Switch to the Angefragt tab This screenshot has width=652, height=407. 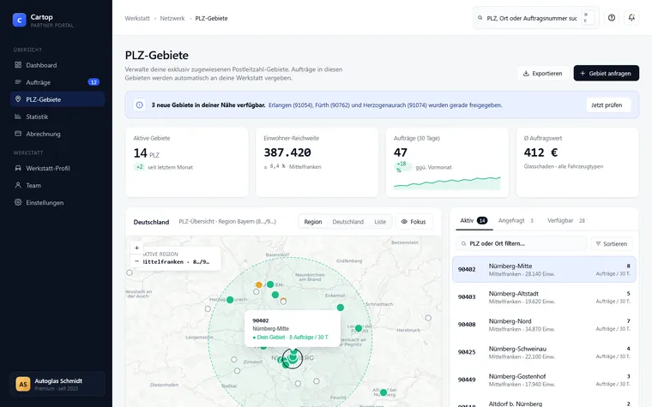(516, 220)
